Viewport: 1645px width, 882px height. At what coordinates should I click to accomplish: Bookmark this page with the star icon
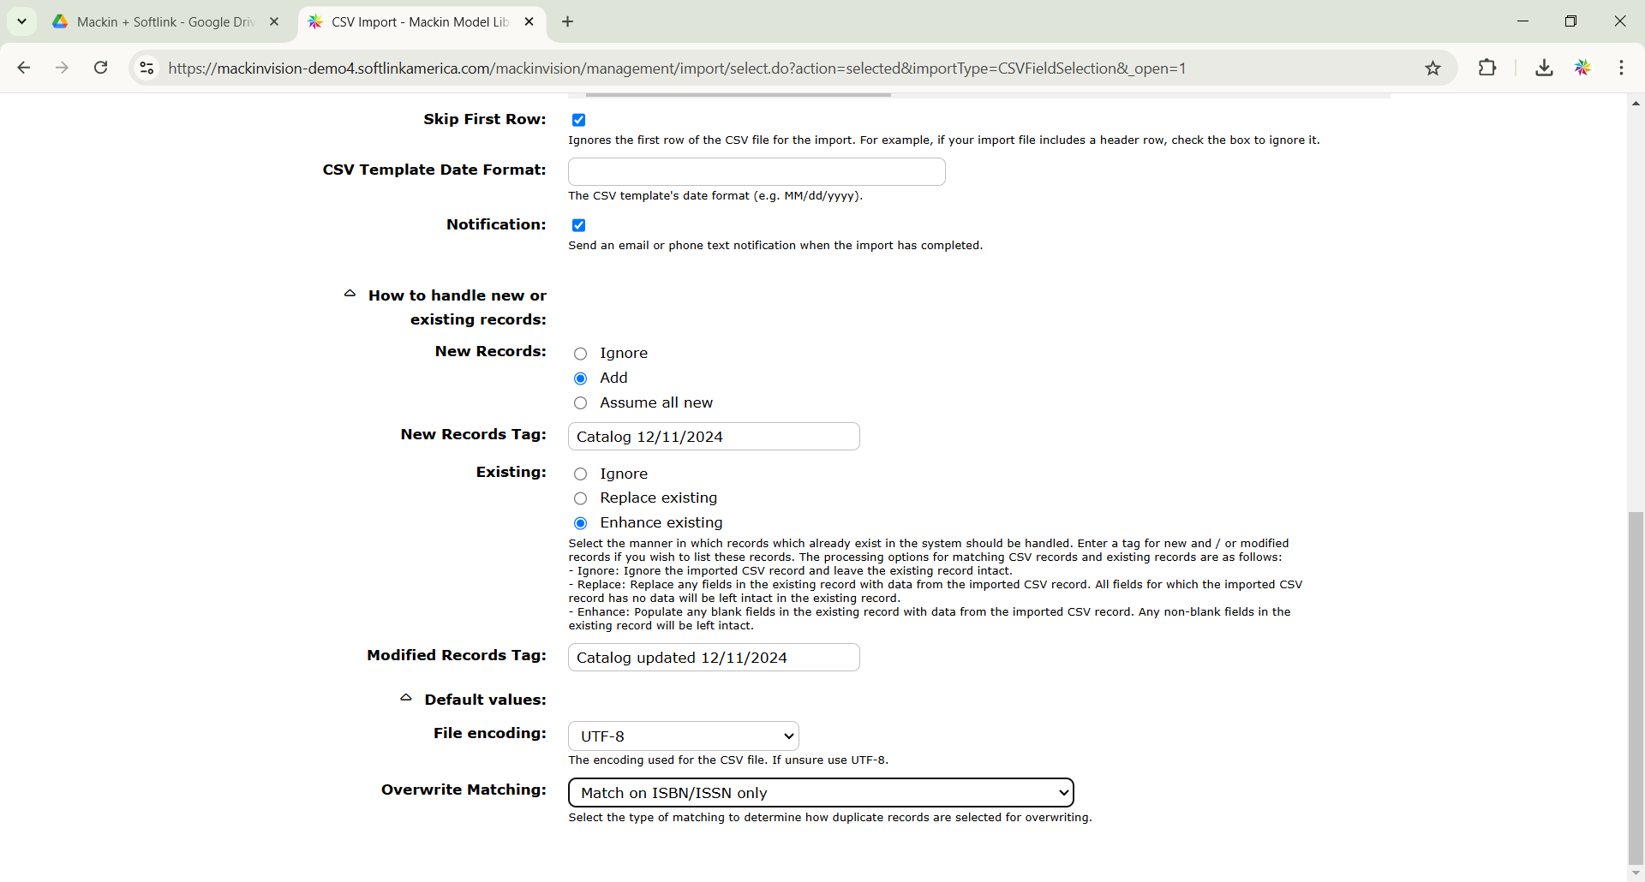[1433, 68]
